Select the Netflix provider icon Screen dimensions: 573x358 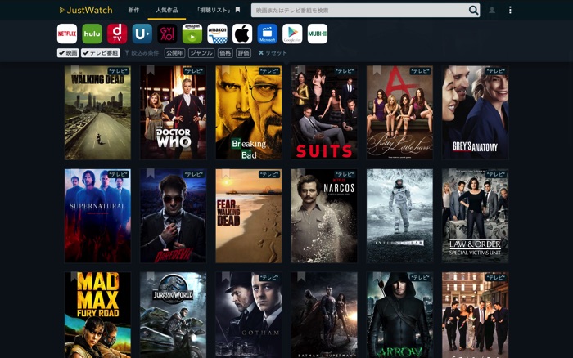[67, 34]
